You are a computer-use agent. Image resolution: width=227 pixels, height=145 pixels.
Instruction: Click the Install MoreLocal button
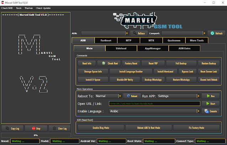tap(165, 71)
